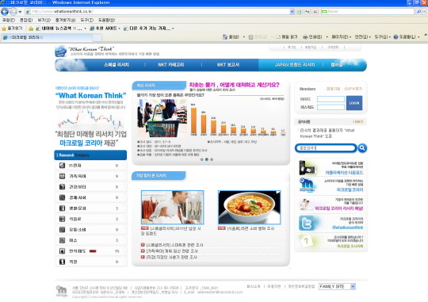Click the Print icon in the command bar
428x302 pixels.
pyautogui.click(x=305, y=37)
